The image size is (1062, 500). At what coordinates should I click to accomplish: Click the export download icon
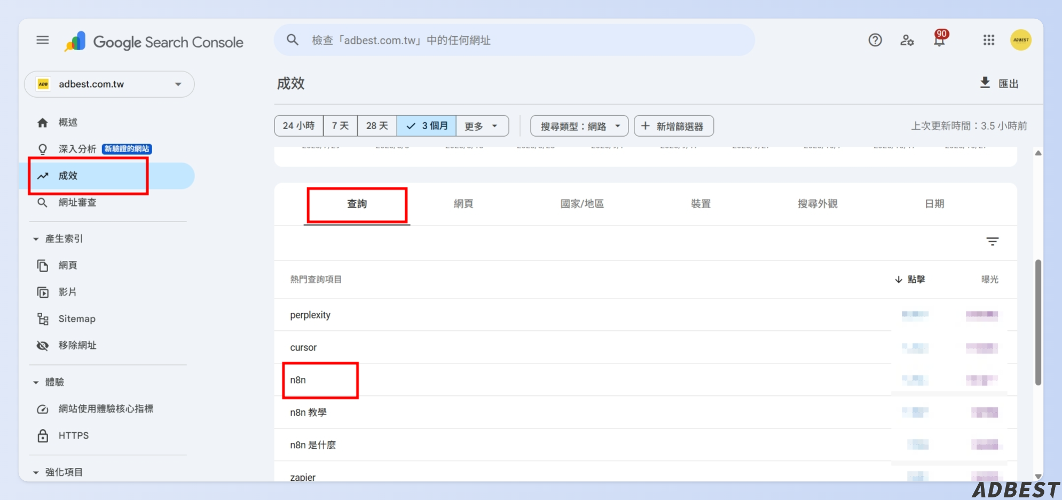(985, 83)
